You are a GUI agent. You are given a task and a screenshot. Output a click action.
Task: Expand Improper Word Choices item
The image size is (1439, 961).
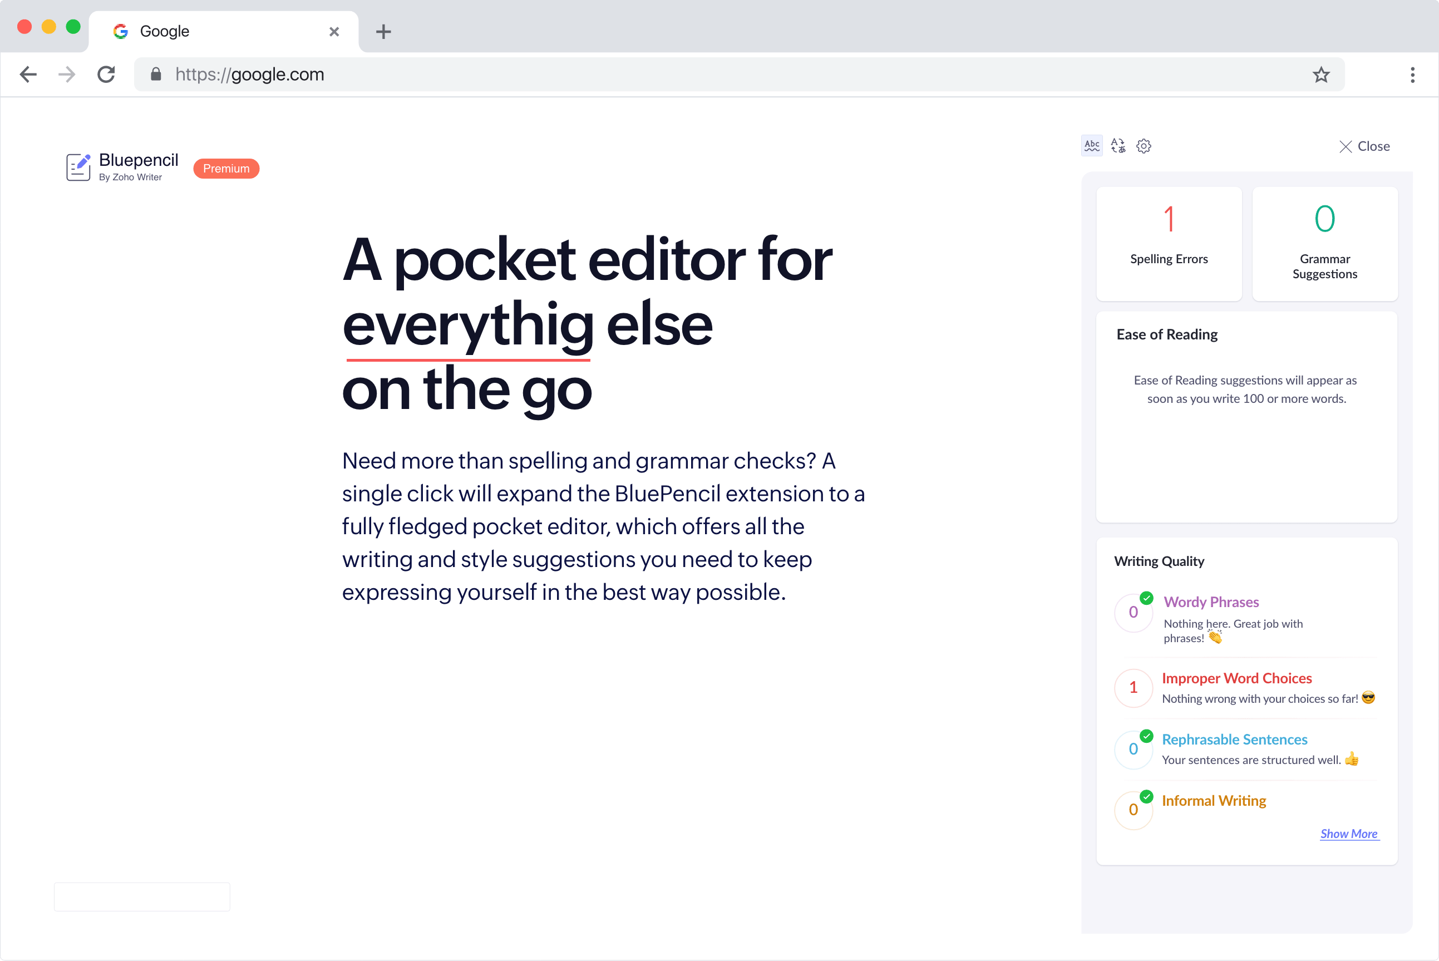tap(1236, 678)
